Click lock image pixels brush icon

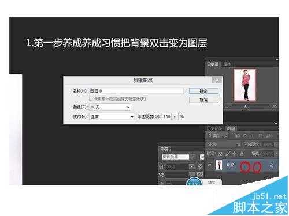228,154
